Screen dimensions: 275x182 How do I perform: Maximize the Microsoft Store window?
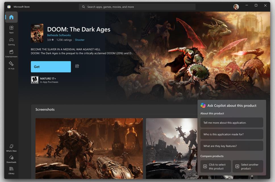pyautogui.click(x=256, y=5)
